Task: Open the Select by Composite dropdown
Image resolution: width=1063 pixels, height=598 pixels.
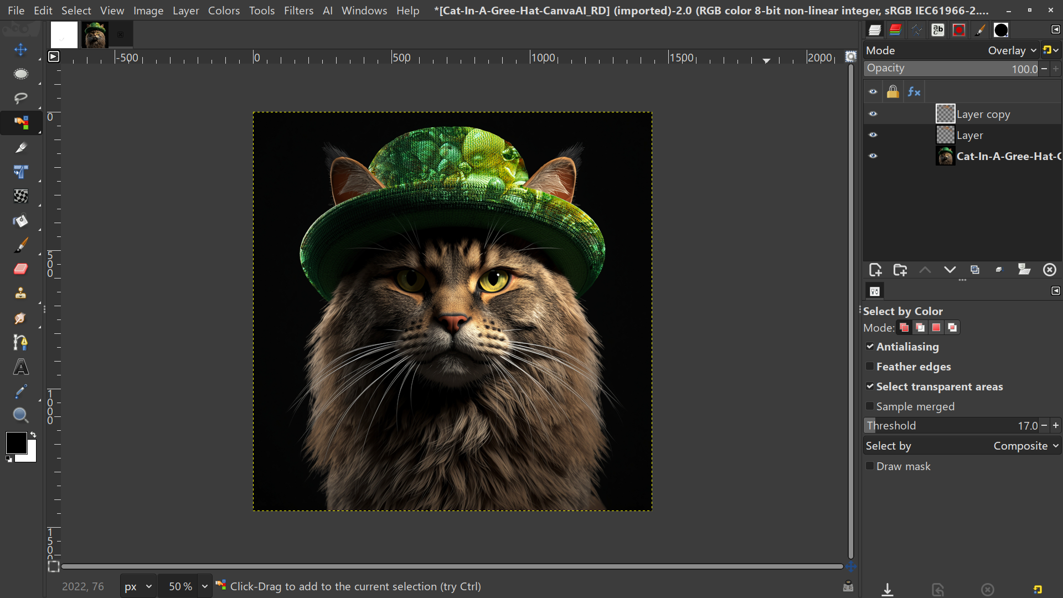Action: (962, 446)
